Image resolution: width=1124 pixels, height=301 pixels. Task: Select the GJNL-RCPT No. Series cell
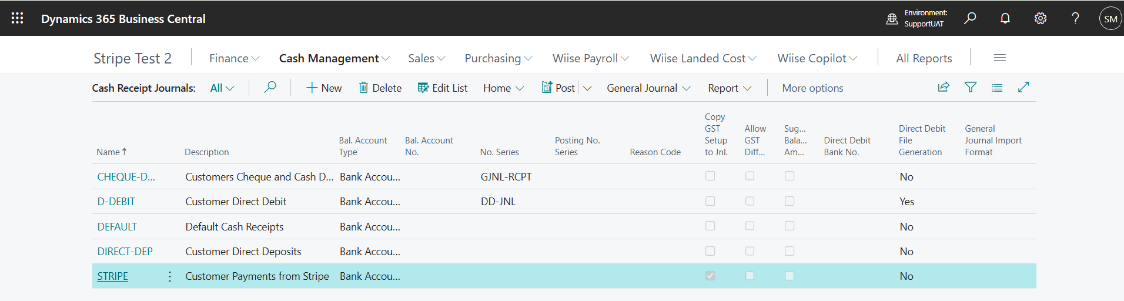coord(506,177)
